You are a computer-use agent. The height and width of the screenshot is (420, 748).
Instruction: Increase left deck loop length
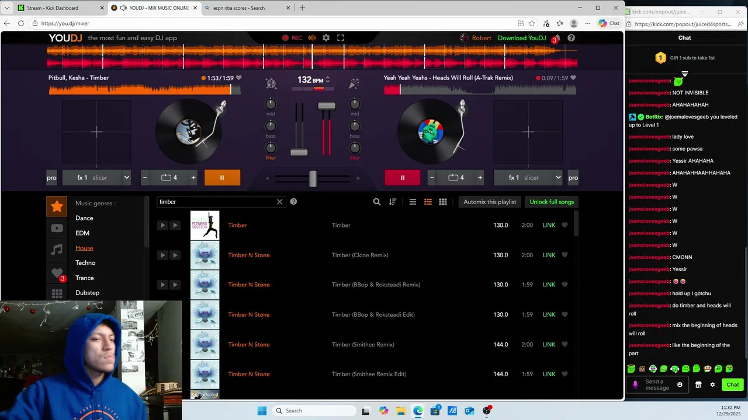pyautogui.click(x=193, y=177)
